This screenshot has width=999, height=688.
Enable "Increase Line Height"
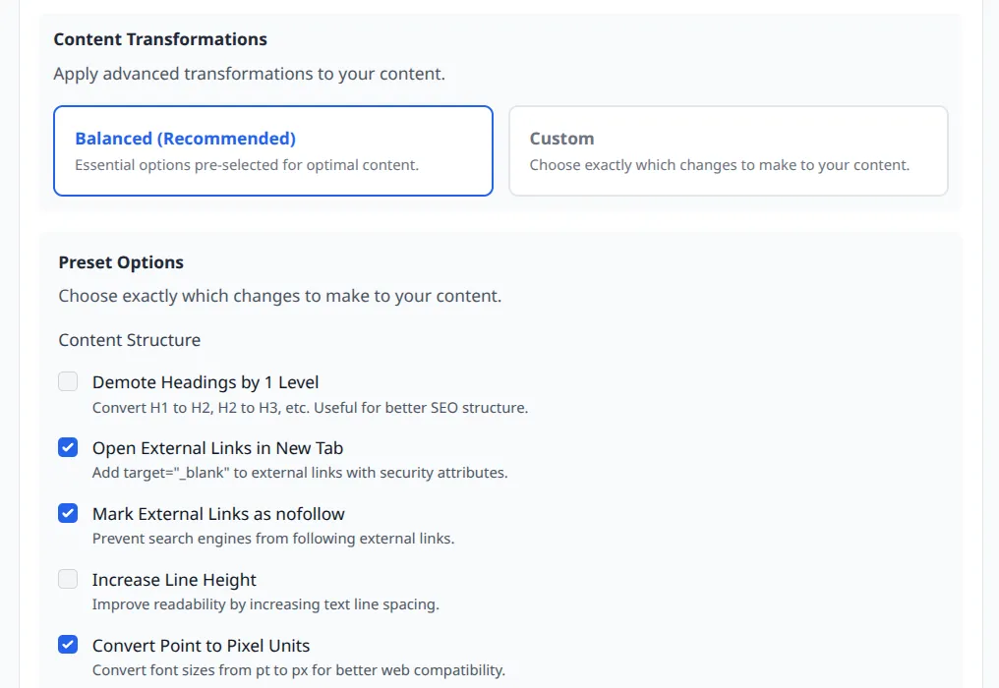tap(68, 579)
